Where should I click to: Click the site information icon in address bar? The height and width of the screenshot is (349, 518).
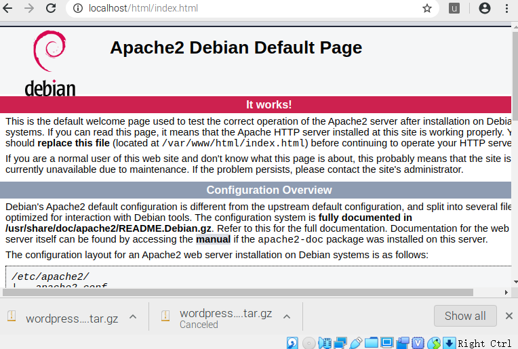point(77,9)
